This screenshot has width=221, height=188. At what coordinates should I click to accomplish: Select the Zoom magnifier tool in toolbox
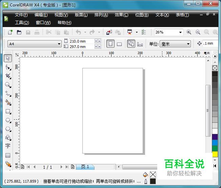click(8, 85)
